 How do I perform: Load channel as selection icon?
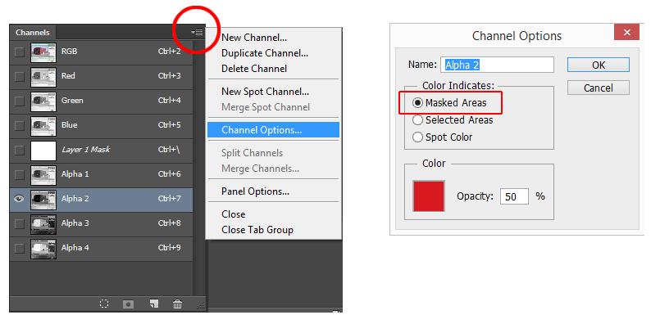[104, 304]
